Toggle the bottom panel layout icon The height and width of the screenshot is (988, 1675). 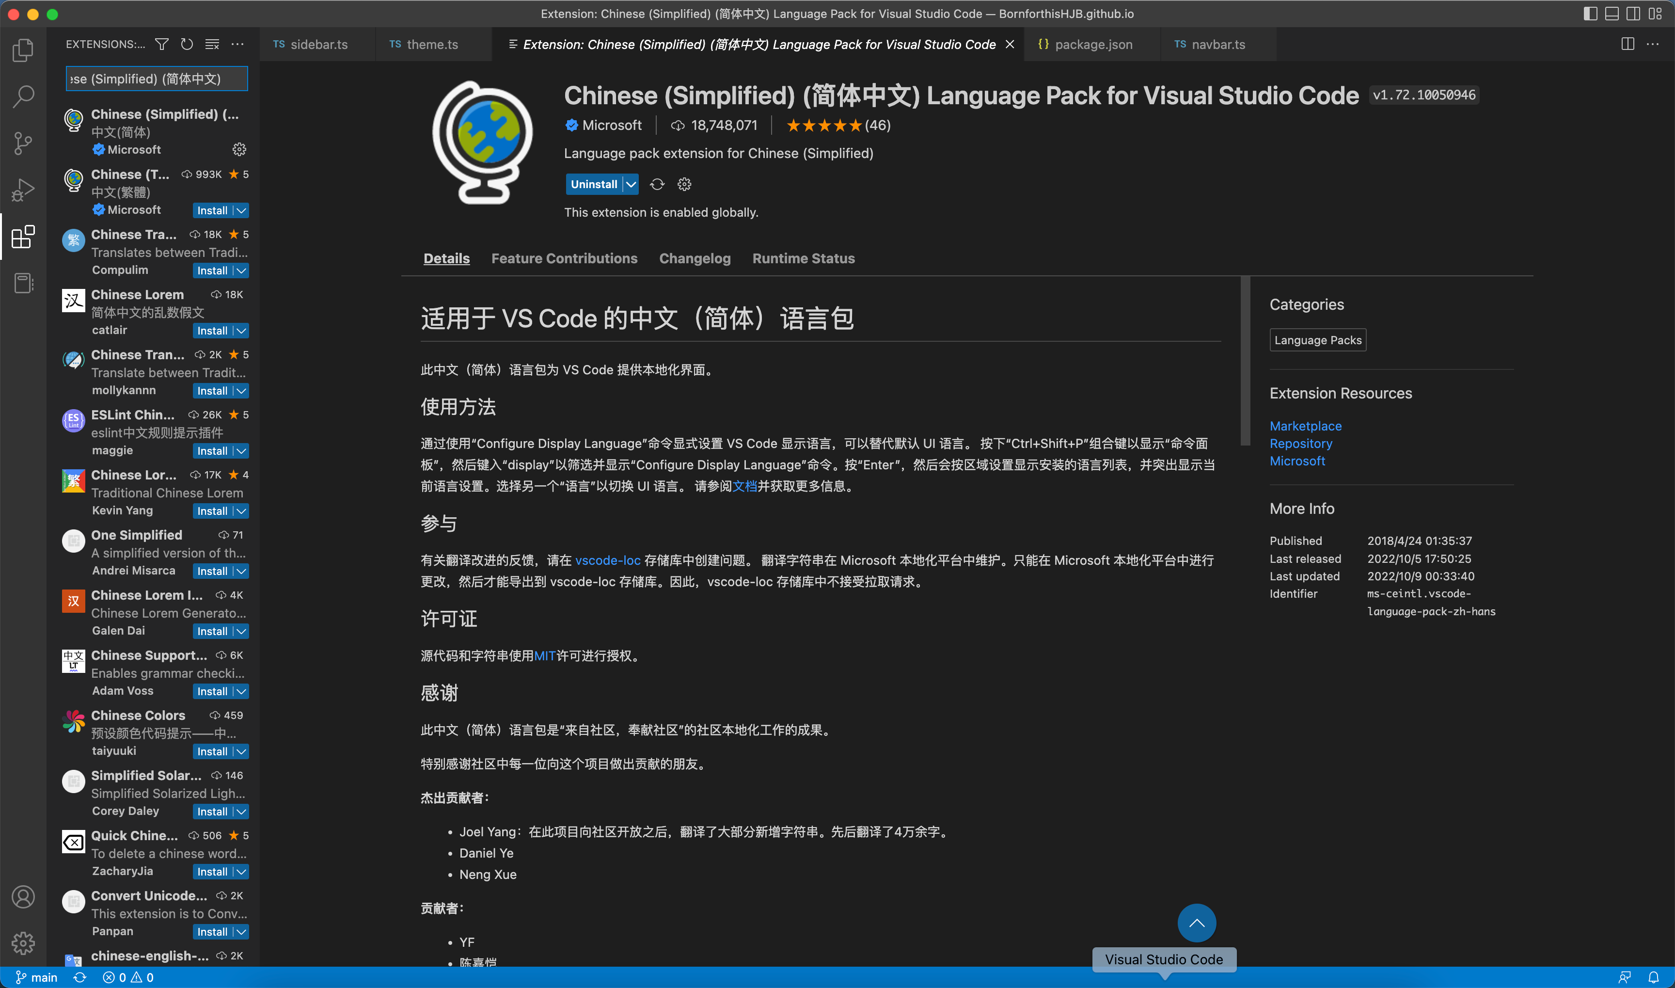point(1612,13)
